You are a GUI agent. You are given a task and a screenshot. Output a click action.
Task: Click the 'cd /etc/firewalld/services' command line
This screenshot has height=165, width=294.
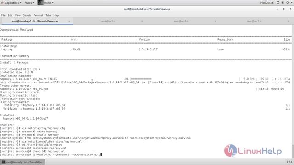(x=31, y=145)
